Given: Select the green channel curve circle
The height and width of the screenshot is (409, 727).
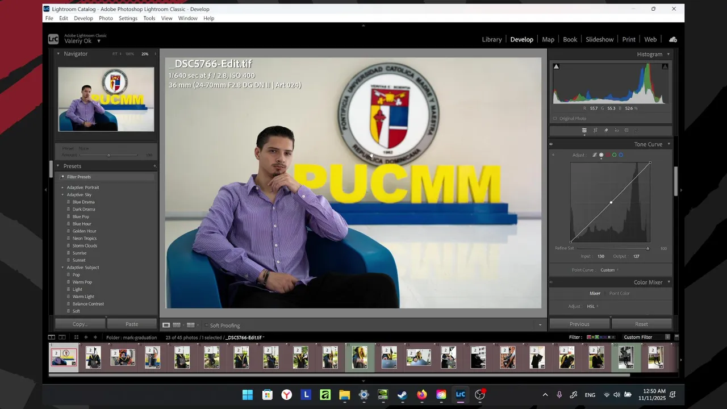Looking at the screenshot, I should [614, 155].
